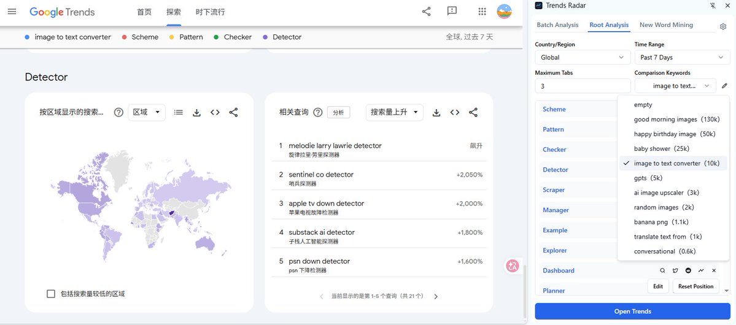
Task: Open the 搜索量上升 sort dropdown
Action: pyautogui.click(x=394, y=113)
